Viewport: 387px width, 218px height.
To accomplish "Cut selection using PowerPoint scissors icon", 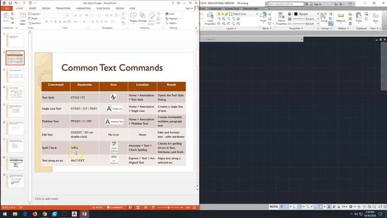I will [12, 14].
